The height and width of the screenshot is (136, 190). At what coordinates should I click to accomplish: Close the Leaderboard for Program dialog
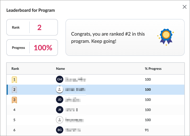(x=185, y=7)
